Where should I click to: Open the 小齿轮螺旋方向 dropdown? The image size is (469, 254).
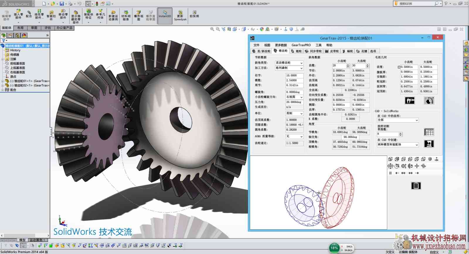point(295,97)
